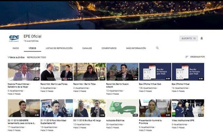
Task: Play the Barrio Las Flores video thumbnail
Action: pyautogui.click(x=56, y=72)
